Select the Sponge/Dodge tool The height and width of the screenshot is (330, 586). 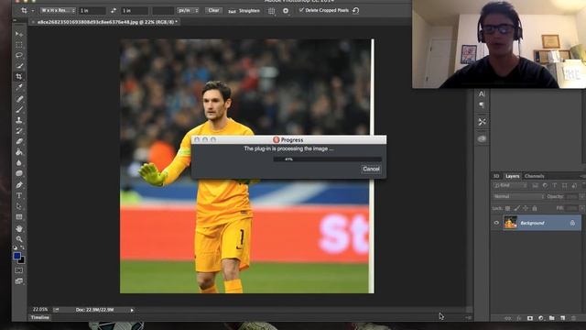(x=19, y=173)
